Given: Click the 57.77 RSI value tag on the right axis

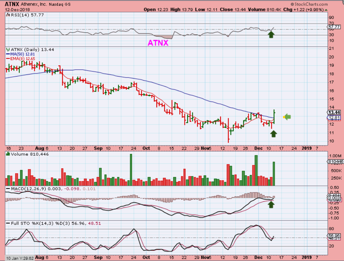Looking at the screenshot, I should coord(334,27).
